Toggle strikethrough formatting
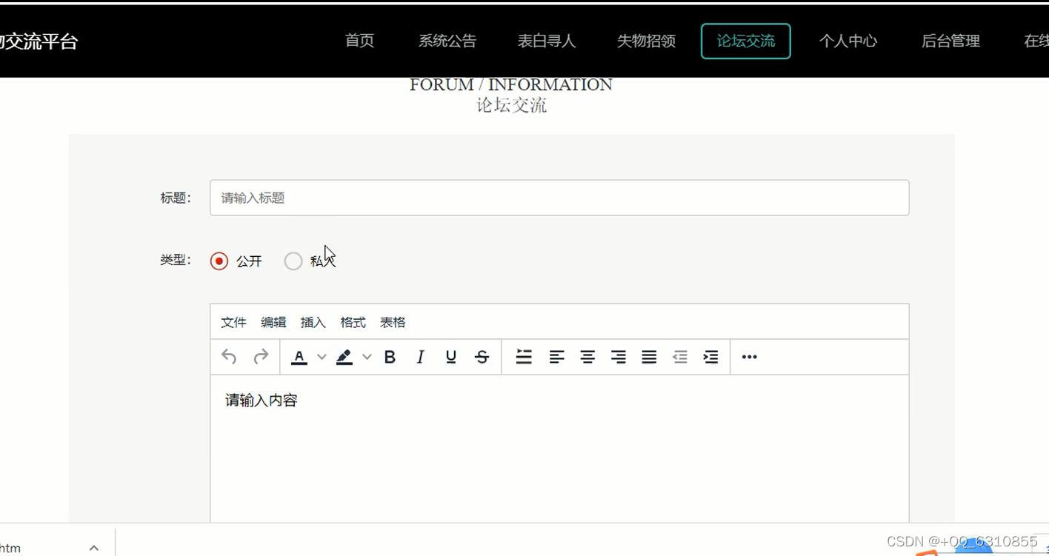 click(x=482, y=357)
